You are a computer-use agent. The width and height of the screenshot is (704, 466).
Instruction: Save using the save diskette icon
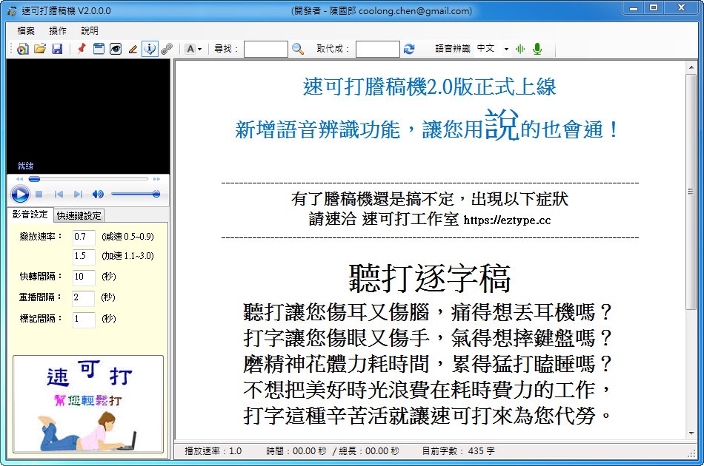57,48
